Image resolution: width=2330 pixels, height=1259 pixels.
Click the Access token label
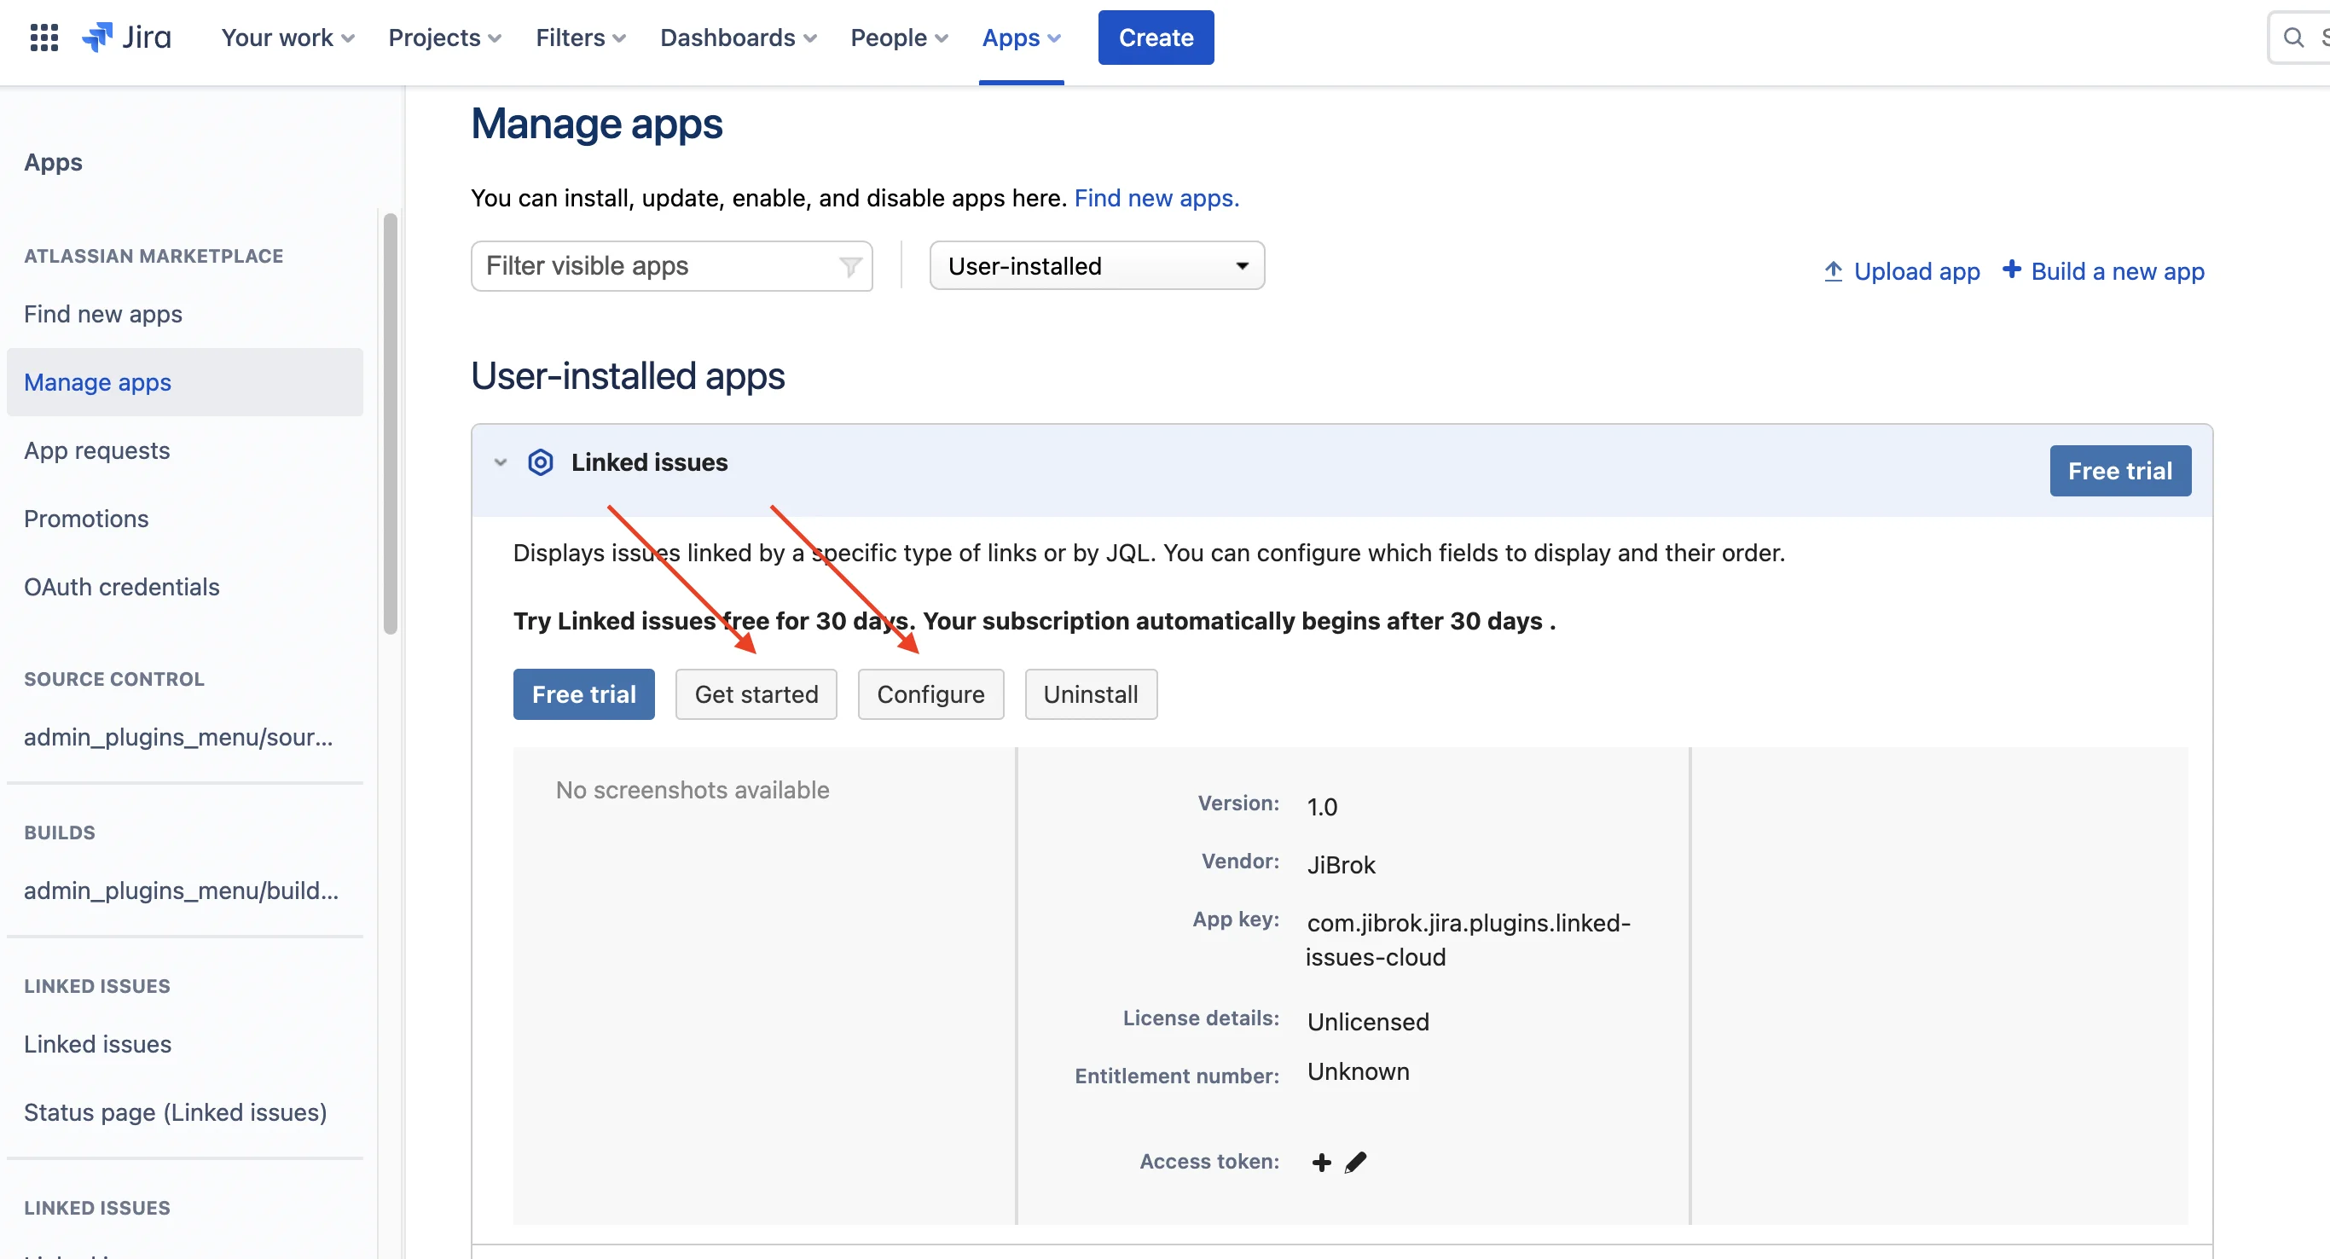(1208, 1161)
